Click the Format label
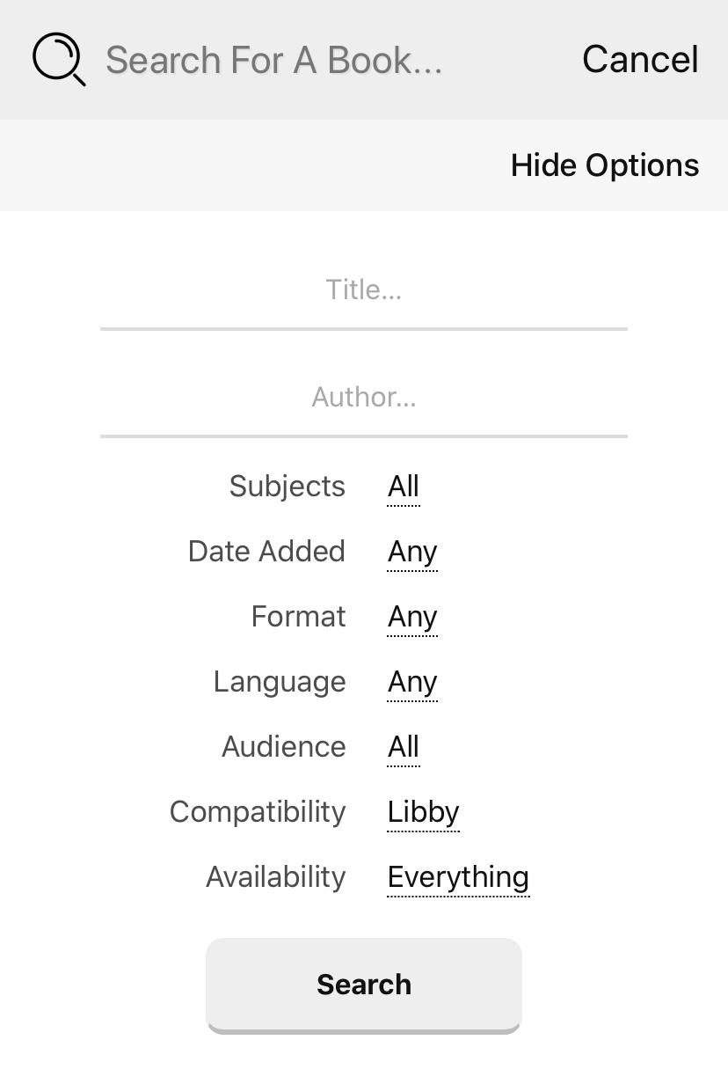 [x=299, y=617]
